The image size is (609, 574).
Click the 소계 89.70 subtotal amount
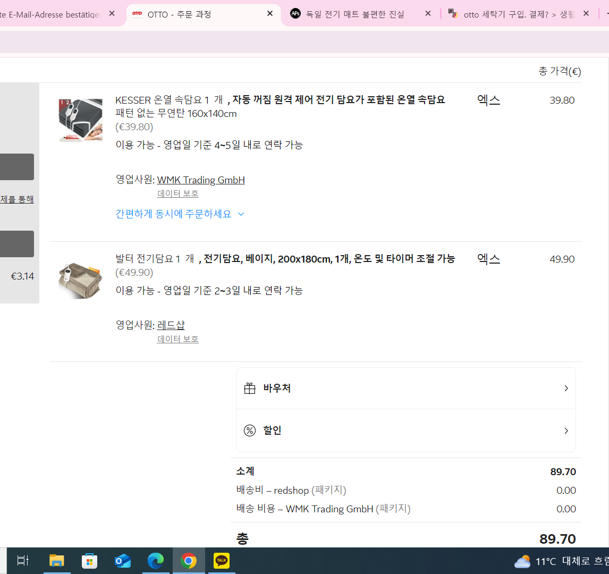click(563, 472)
